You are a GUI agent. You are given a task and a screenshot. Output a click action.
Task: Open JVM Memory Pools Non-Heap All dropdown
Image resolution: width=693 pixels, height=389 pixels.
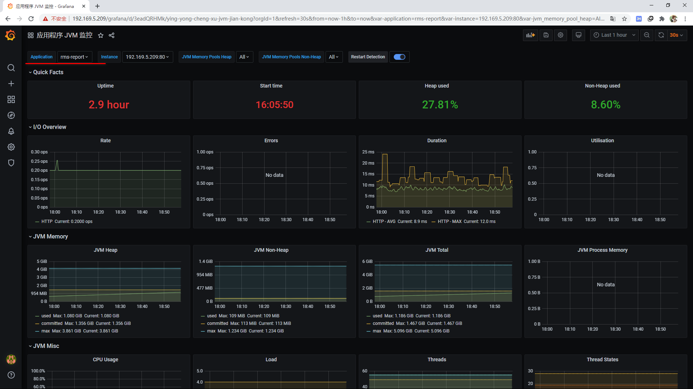[334, 57]
